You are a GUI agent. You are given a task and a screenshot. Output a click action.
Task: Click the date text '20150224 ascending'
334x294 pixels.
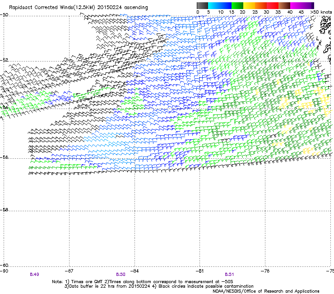[123, 8]
